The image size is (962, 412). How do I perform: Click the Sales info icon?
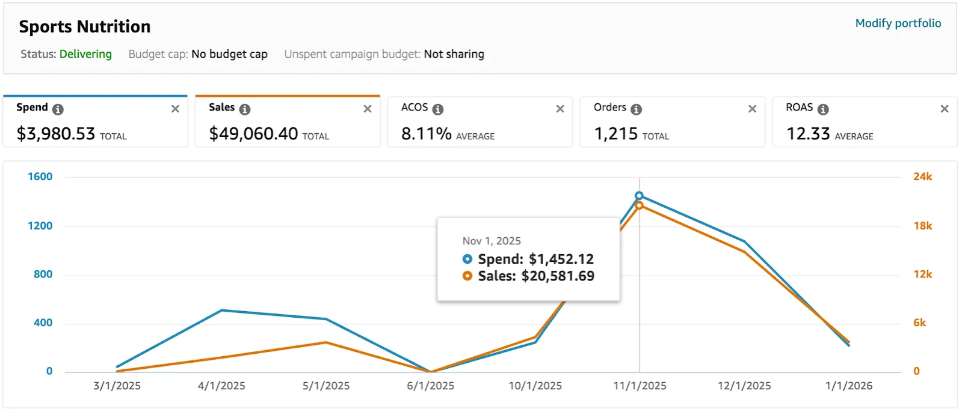click(245, 109)
